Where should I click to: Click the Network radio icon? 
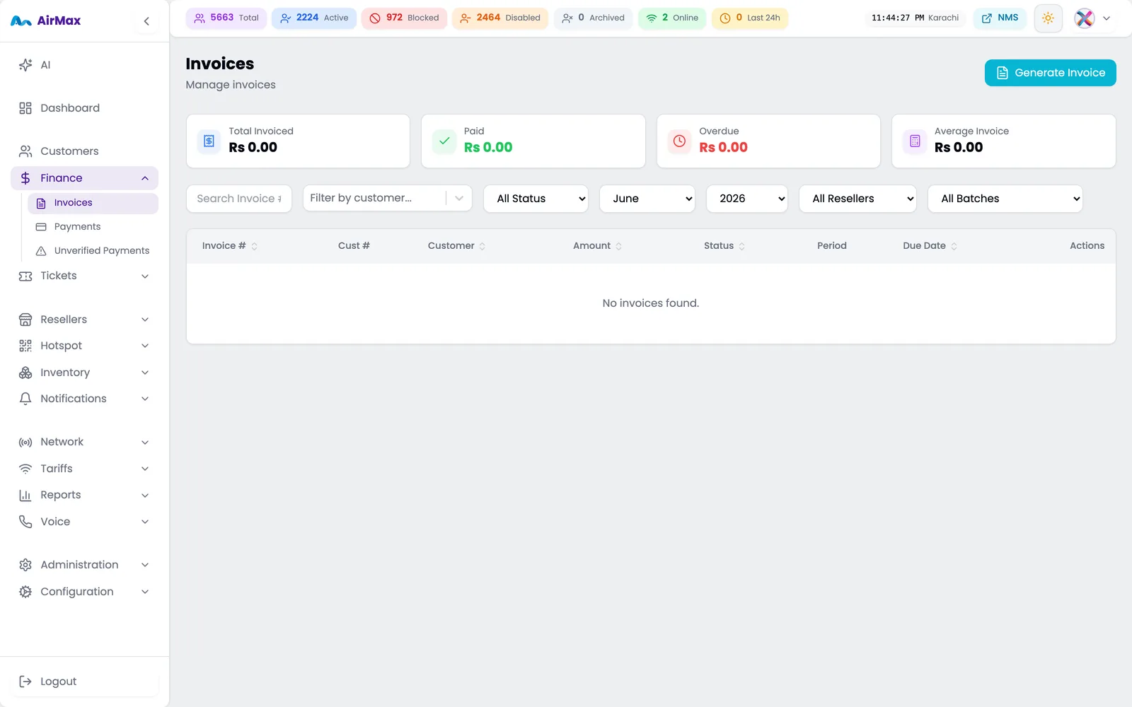[25, 443]
